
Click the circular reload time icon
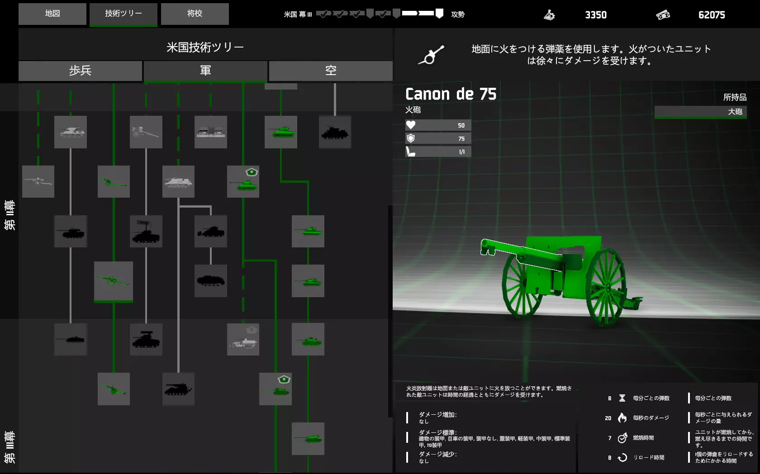tap(622, 457)
